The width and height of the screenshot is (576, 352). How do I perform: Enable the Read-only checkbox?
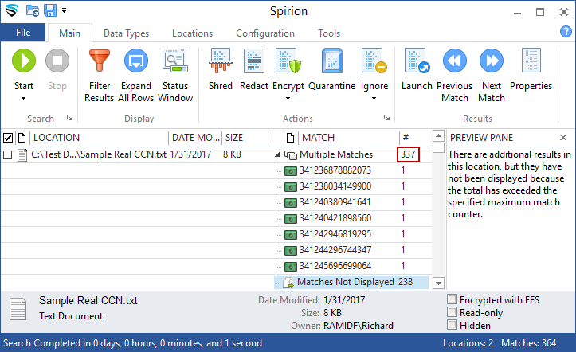coord(453,313)
